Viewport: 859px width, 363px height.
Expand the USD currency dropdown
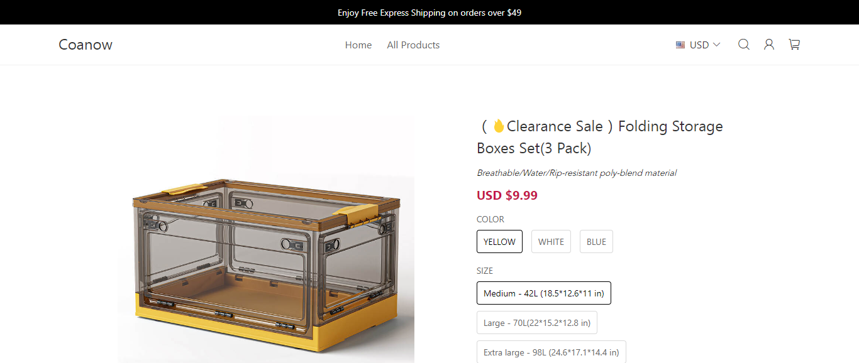[x=699, y=45]
